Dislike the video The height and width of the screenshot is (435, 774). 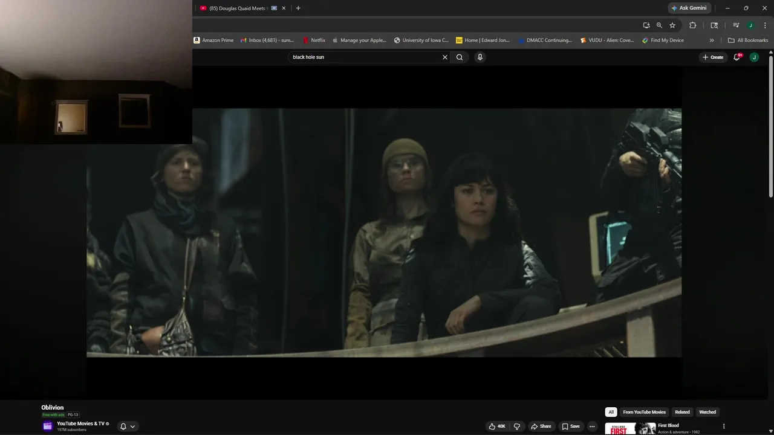pos(517,427)
